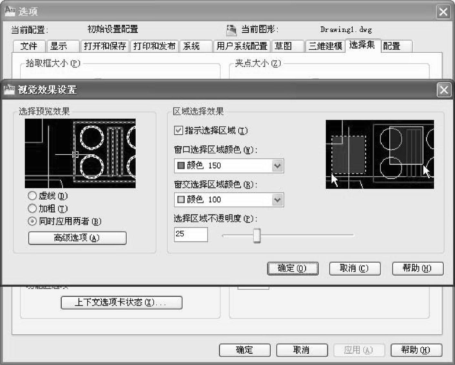
Task: Select the 加粗 (T) radio button
Action: [x=32, y=209]
